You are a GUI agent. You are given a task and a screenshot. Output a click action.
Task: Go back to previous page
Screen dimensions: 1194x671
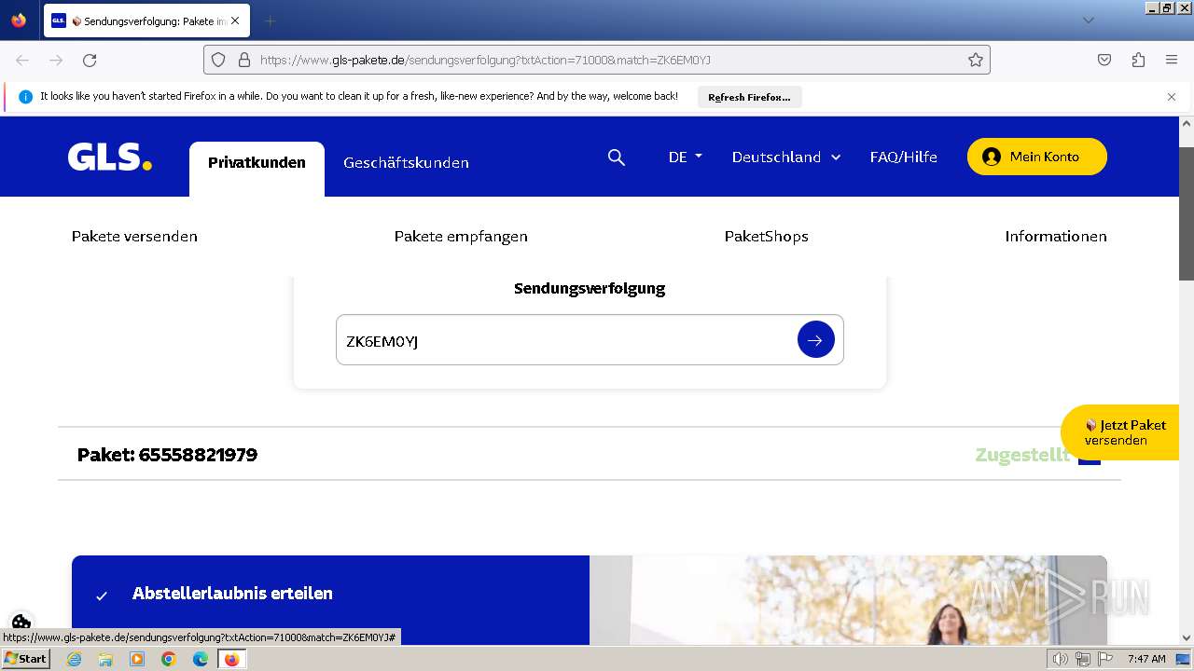point(22,60)
